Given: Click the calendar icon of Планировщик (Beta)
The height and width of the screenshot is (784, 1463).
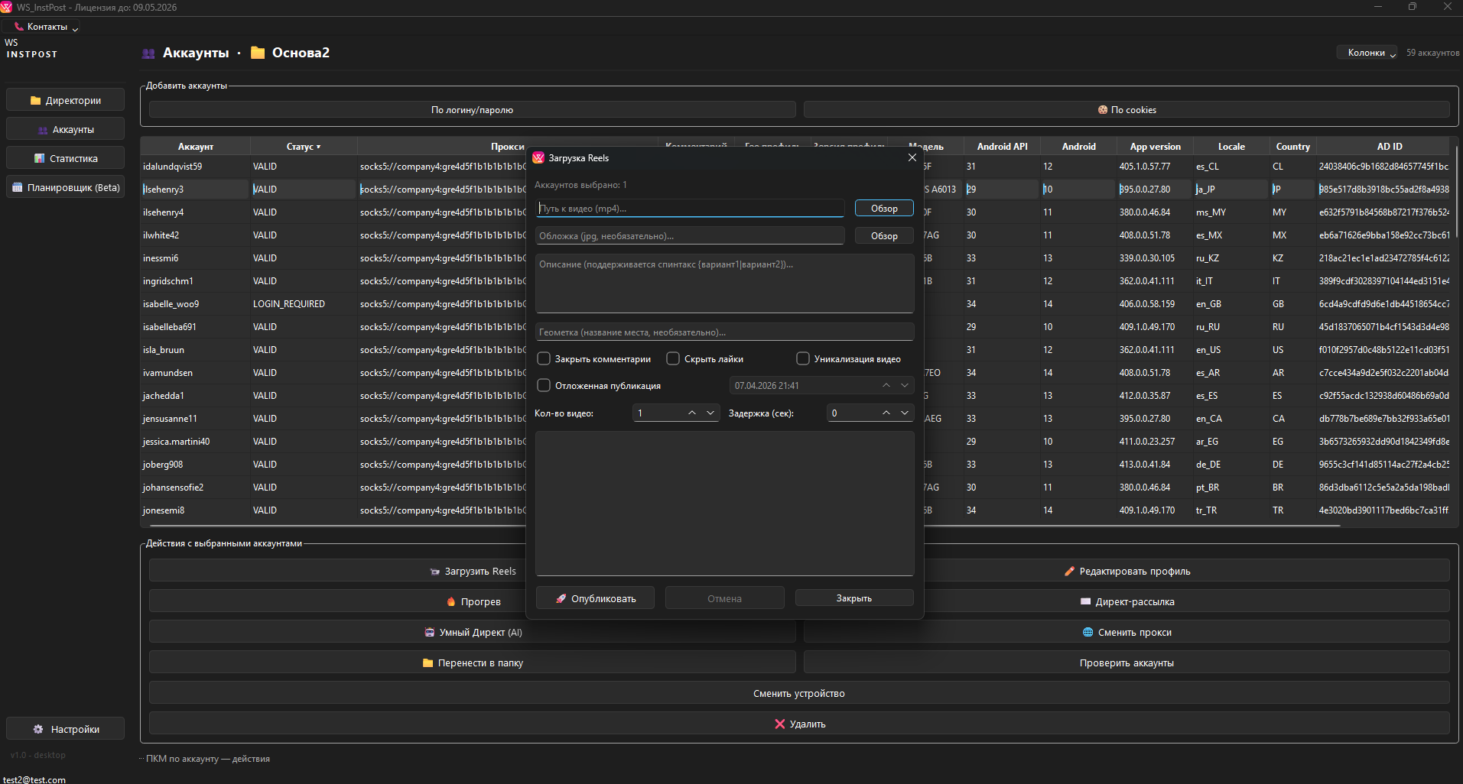Looking at the screenshot, I should tap(18, 187).
